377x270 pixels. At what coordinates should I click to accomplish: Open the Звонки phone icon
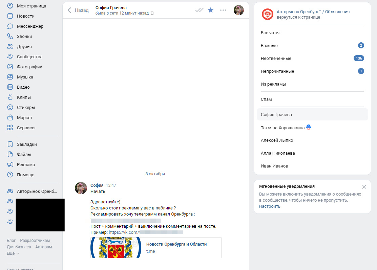coord(10,36)
